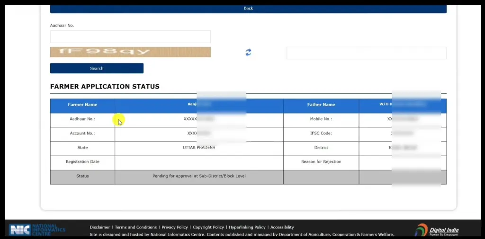Viewport: 485px width, 239px height.
Task: Click the Status label cell
Action: tap(82, 176)
